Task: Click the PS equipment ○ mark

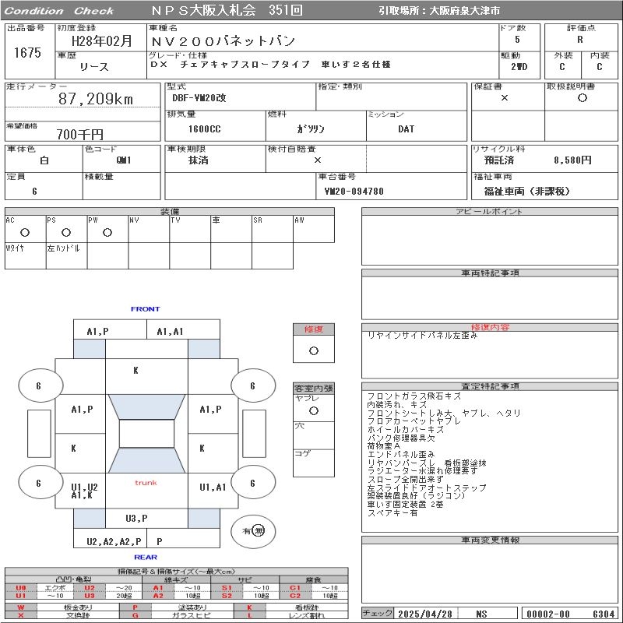Action: (66, 233)
